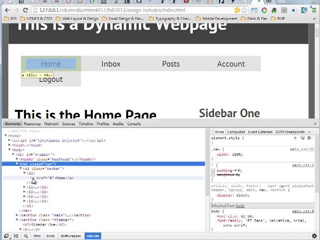Open main.css:8 source link for body rule
Viewport: 320px width, 240px height.
[x=303, y=211]
